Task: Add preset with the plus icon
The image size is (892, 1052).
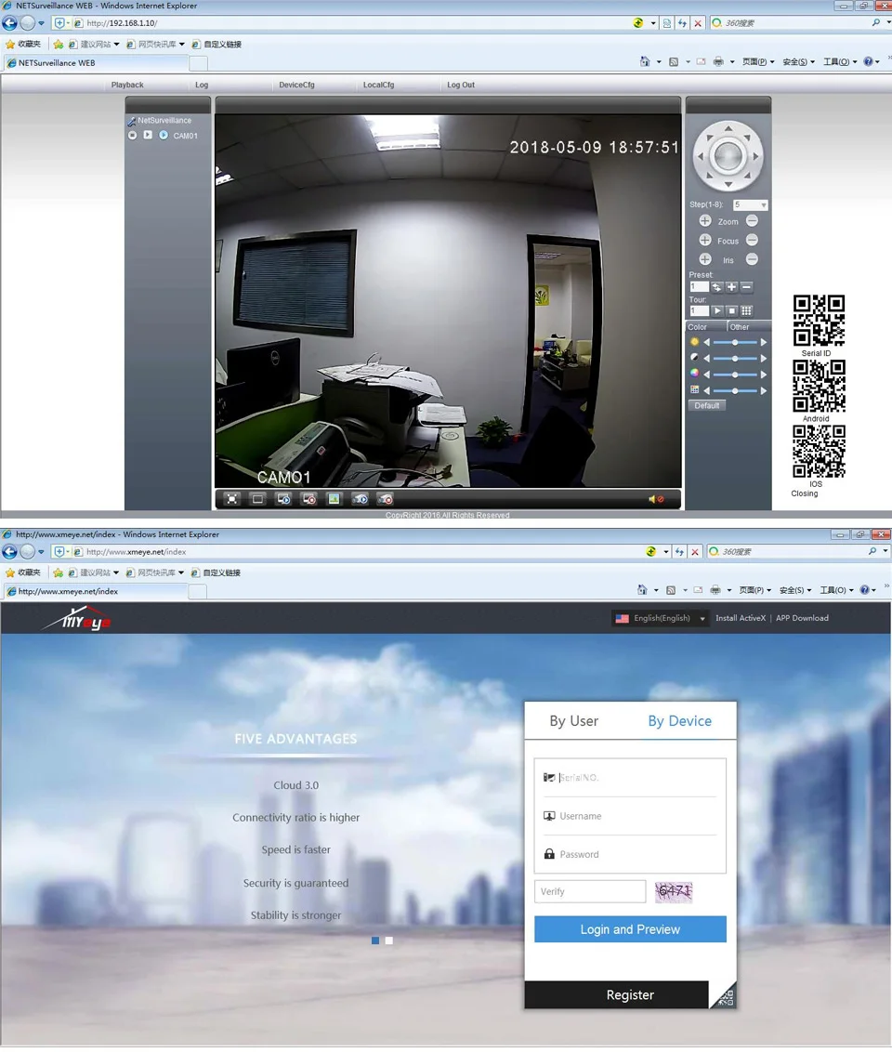Action: click(731, 287)
